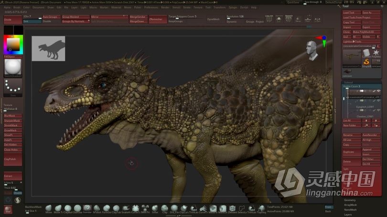Collapse the Subtool section header
The width and height of the screenshot is (387, 217).
[x=348, y=82]
